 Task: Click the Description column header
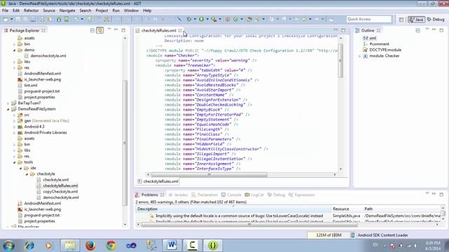click(x=233, y=209)
